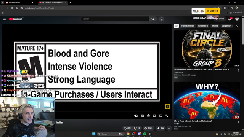Open the video player settings gear
This screenshot has height=137, width=244.
pyautogui.click(x=148, y=116)
